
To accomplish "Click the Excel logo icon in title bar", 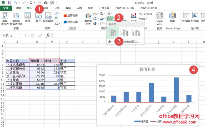I will (x=4, y=2).
